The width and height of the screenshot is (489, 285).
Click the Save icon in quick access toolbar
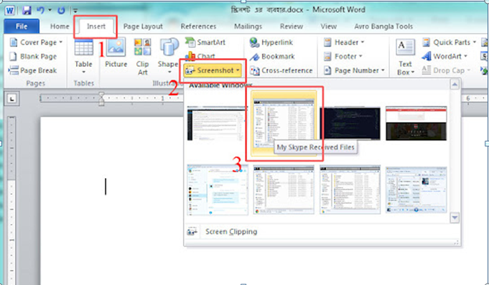tap(27, 10)
